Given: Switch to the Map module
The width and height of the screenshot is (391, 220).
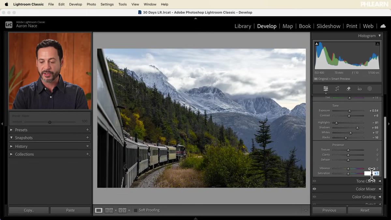Looking at the screenshot, I should click(x=288, y=26).
